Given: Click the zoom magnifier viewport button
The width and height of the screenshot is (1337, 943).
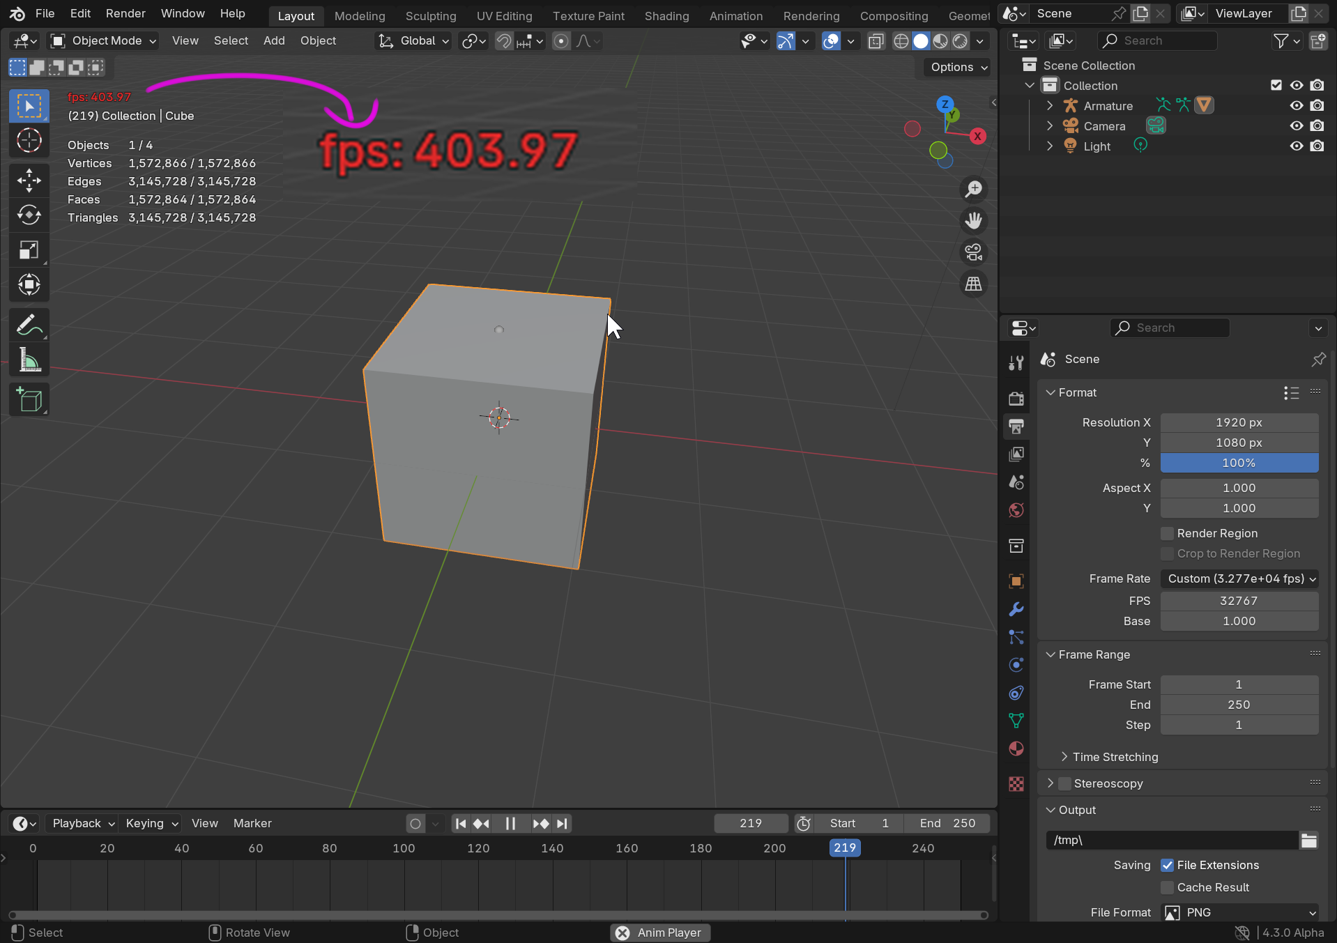Looking at the screenshot, I should pos(974,189).
